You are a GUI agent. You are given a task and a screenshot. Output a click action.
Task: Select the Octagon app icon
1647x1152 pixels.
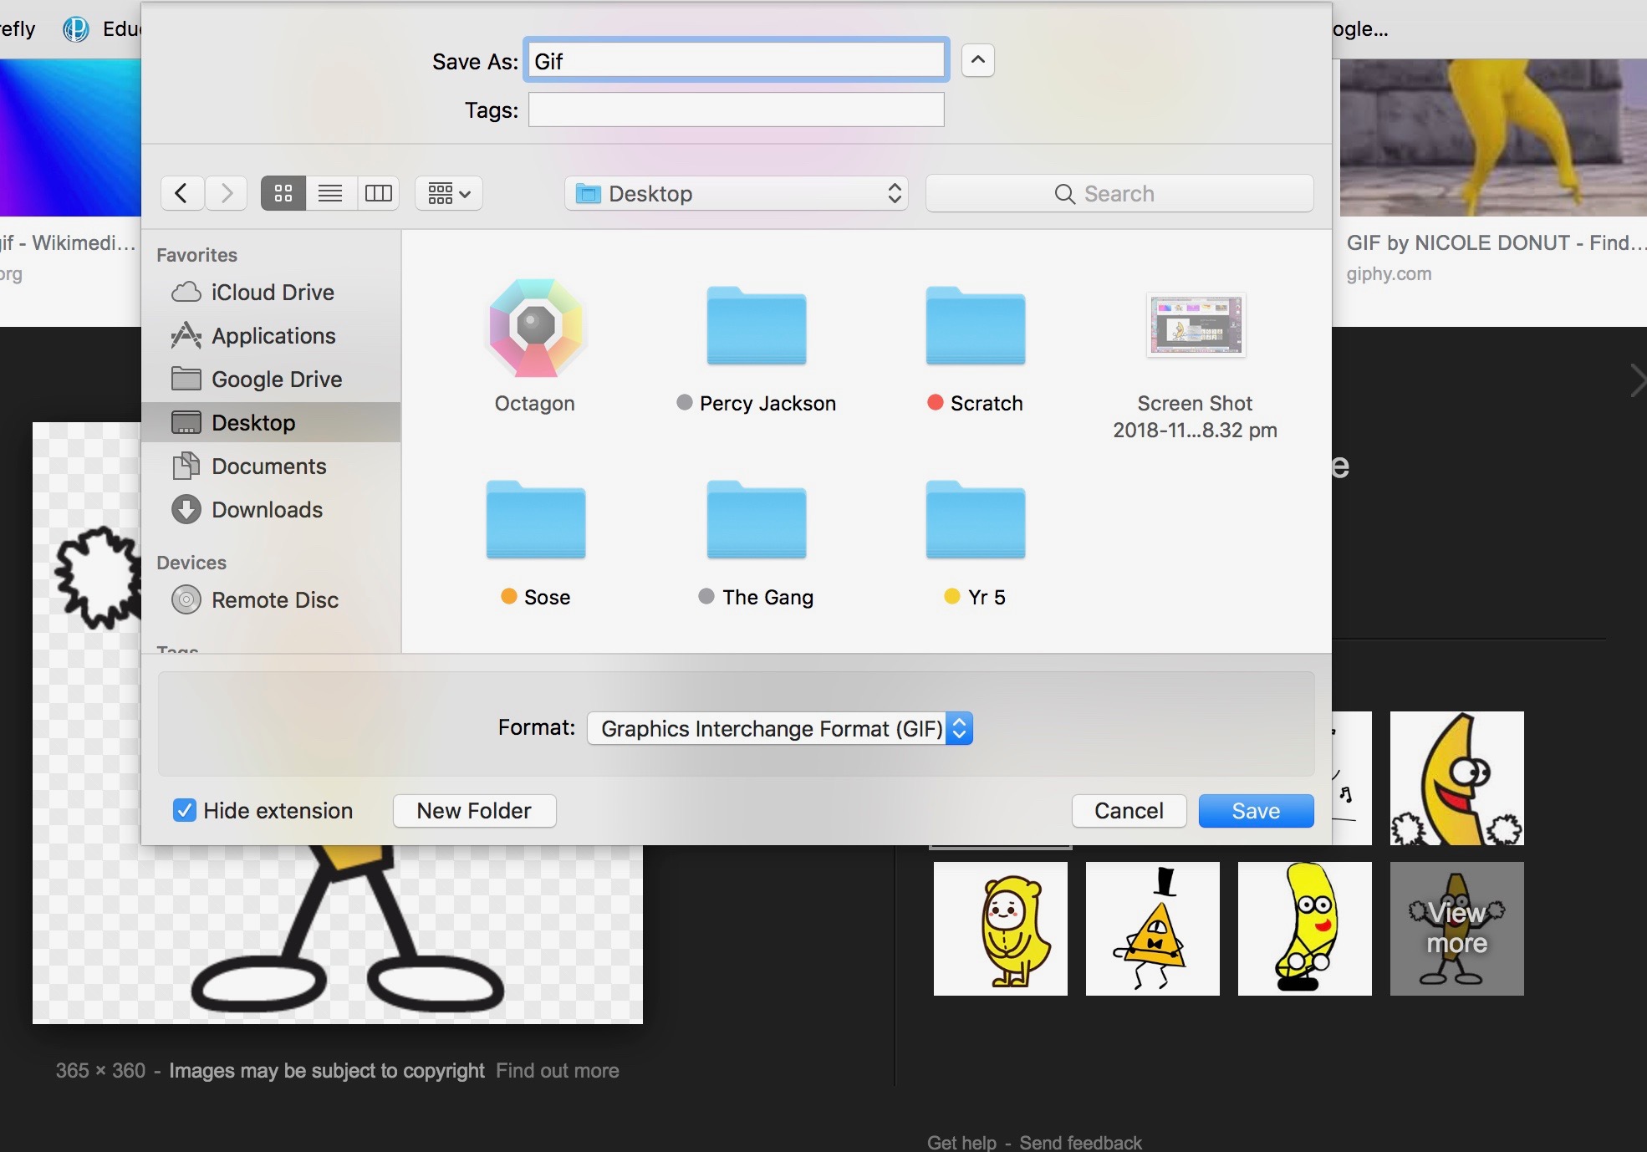click(535, 328)
